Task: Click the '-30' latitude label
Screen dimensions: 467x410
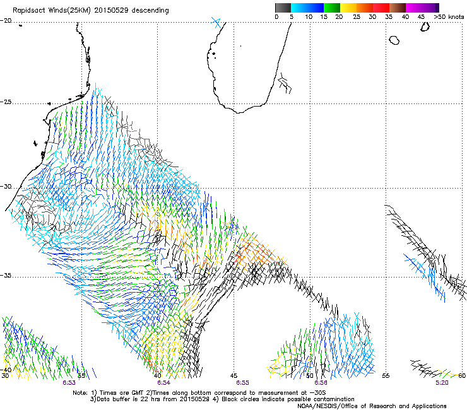Action: pos(6,187)
